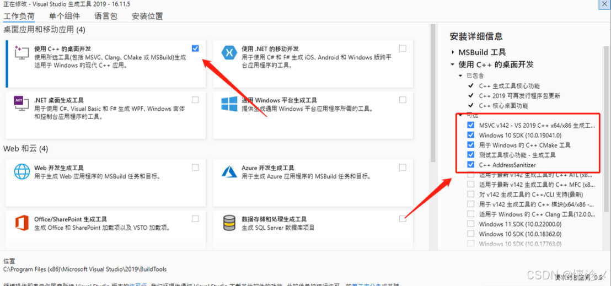Collapse the 使用 C++ 的桌面开发 details section
The width and height of the screenshot is (611, 286).
[x=452, y=64]
